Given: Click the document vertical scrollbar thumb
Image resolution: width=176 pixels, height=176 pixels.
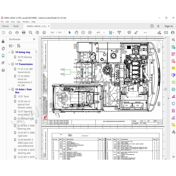Looking at the screenshot, I should pyautogui.click(x=165, y=89).
